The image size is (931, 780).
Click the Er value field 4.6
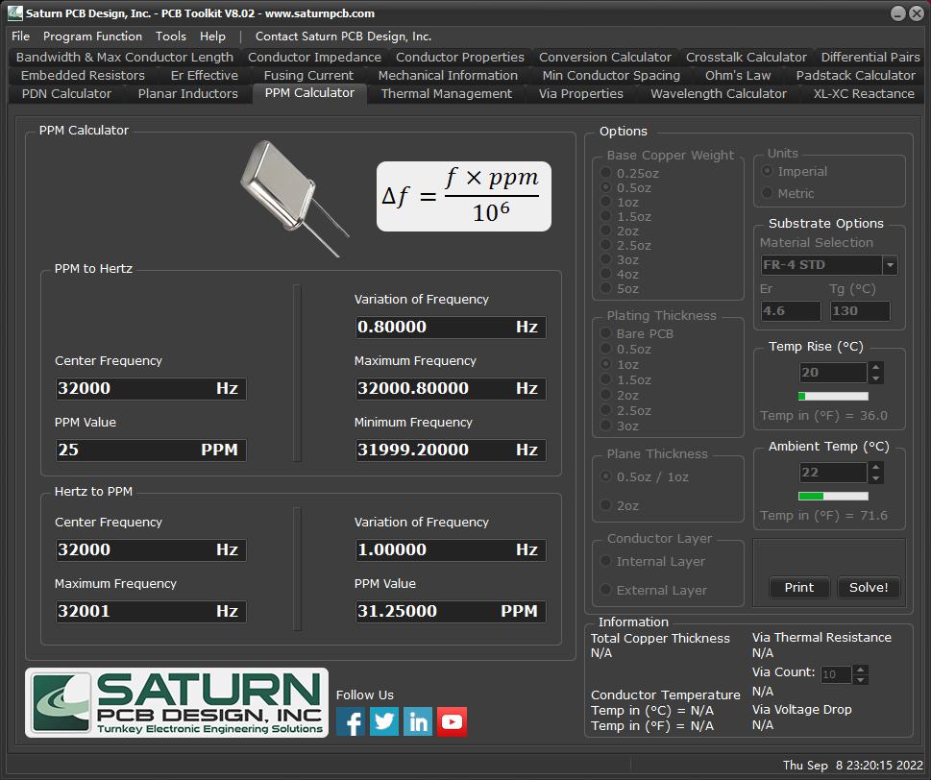pyautogui.click(x=791, y=311)
